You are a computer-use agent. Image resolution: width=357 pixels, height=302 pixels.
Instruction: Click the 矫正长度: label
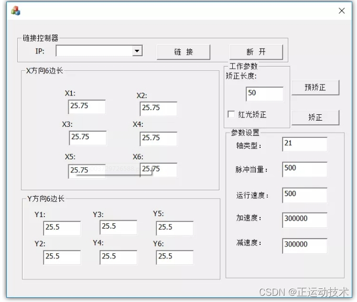click(241, 76)
